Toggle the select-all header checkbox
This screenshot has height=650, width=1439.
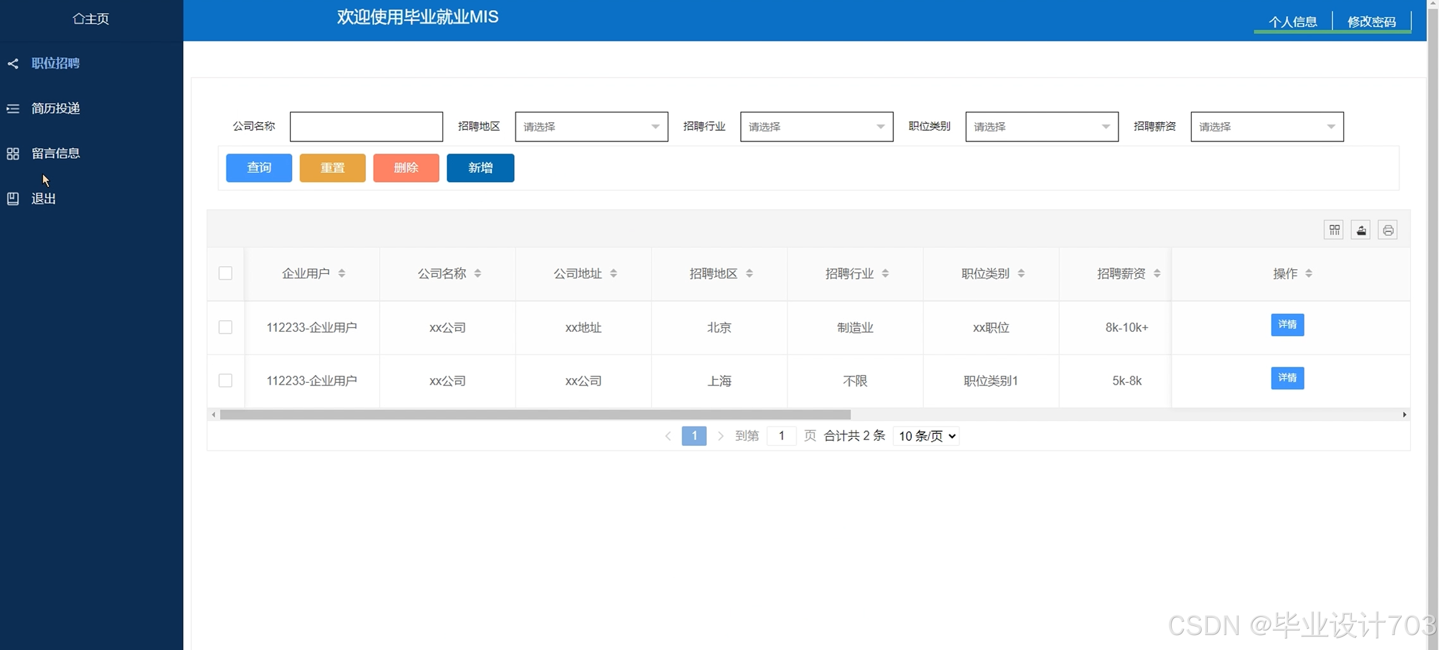225,273
